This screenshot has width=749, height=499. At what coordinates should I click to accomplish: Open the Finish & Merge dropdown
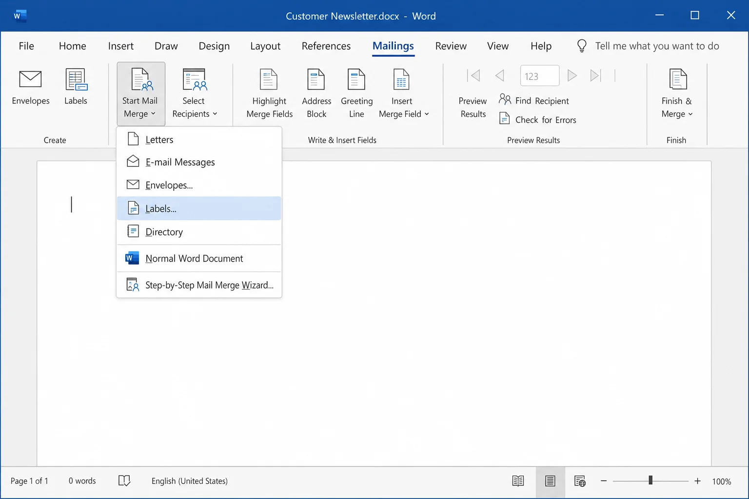677,94
